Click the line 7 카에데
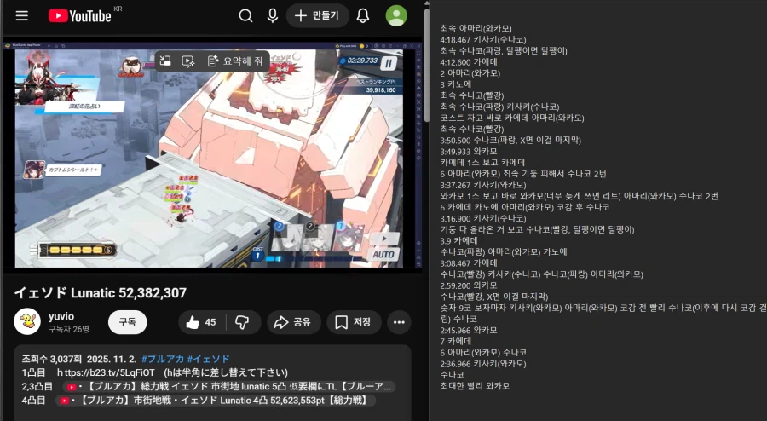767x421 pixels. (456, 341)
